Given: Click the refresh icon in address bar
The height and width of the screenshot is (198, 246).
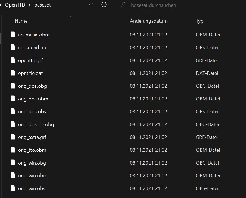Looking at the screenshot, I should [104, 5].
